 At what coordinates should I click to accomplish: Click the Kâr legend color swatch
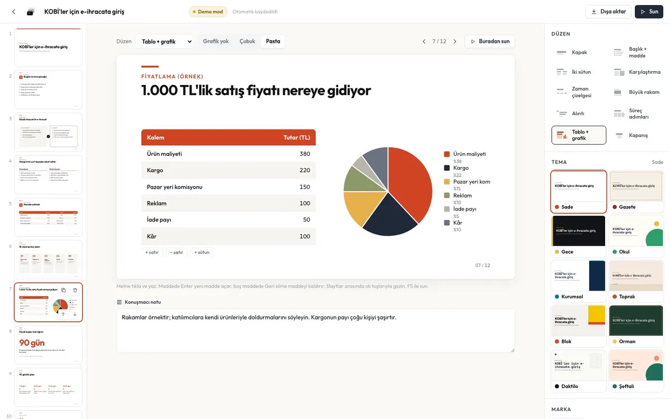click(447, 223)
